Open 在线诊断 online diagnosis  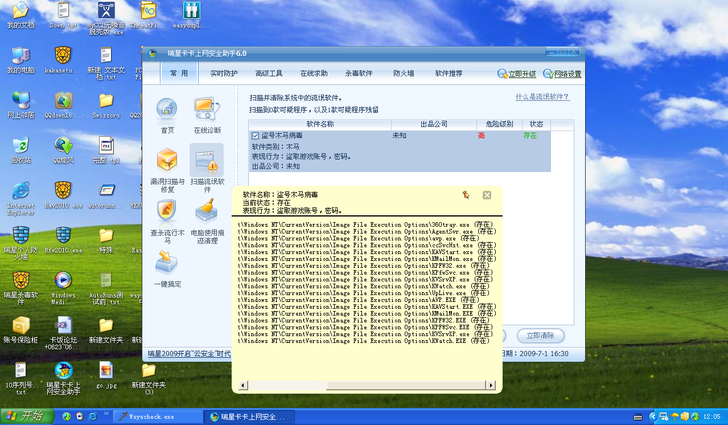coord(207,114)
